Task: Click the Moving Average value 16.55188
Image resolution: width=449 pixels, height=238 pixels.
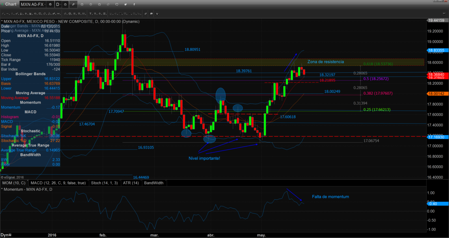Action: pos(52,98)
